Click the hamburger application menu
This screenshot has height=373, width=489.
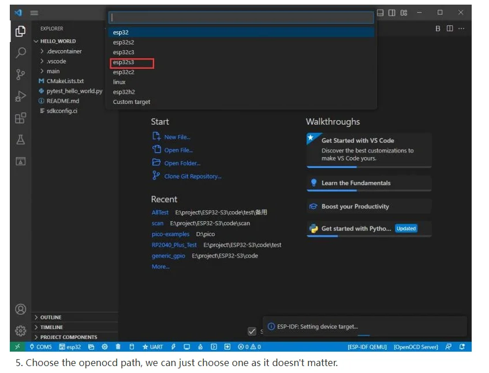[34, 13]
